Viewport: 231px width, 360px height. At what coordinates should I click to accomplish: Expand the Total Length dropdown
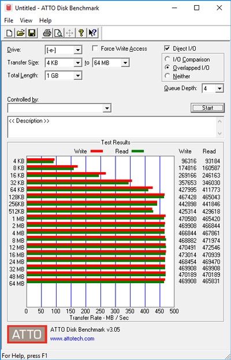click(x=78, y=76)
